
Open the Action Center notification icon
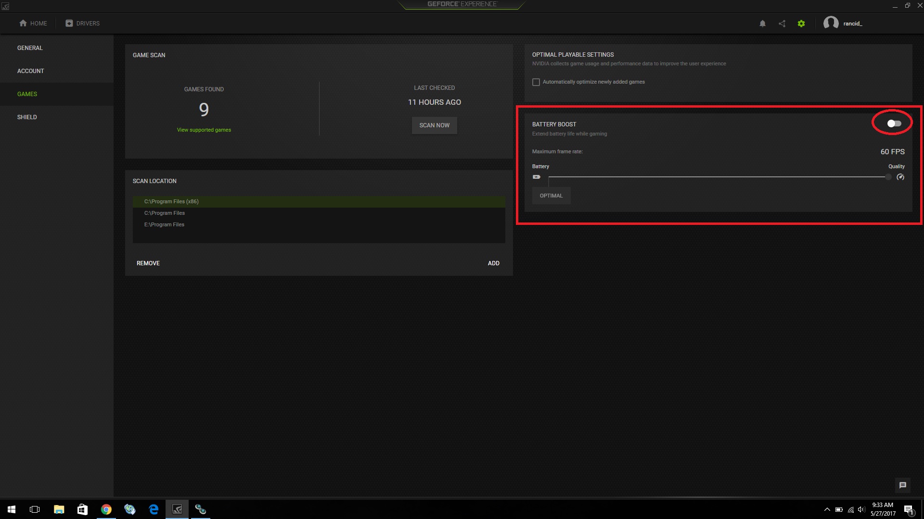(x=909, y=510)
